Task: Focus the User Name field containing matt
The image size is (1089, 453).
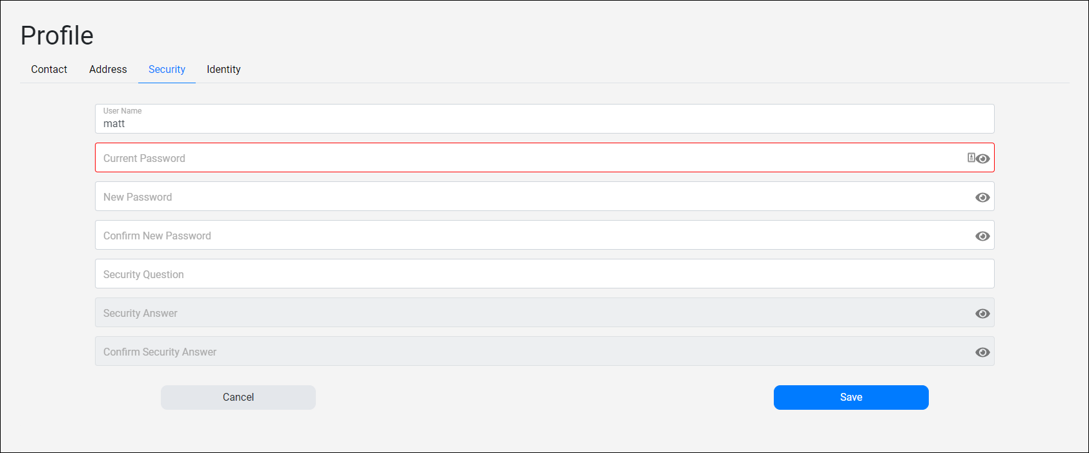Action: click(544, 119)
